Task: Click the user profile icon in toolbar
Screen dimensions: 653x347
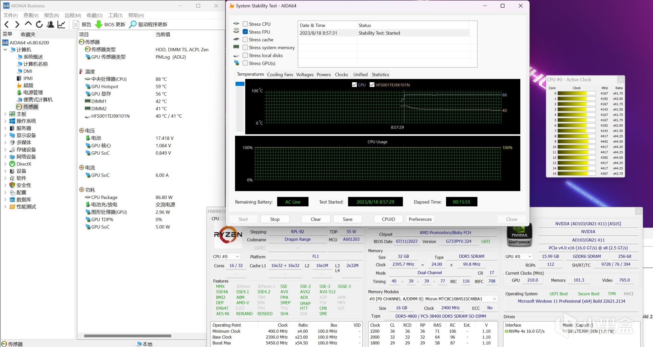Action: click(50, 25)
